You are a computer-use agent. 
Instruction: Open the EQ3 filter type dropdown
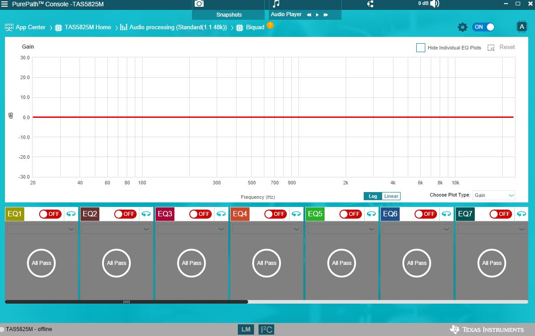(x=192, y=229)
